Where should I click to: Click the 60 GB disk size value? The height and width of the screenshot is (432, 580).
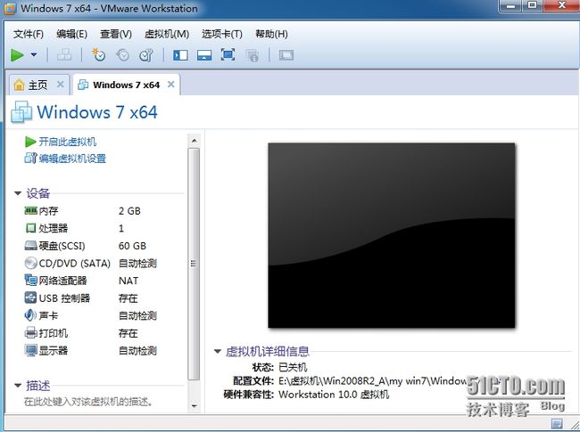point(132,246)
